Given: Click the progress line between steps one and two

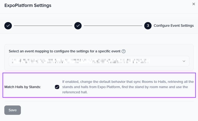Looking at the screenshot, I should 43,26.
